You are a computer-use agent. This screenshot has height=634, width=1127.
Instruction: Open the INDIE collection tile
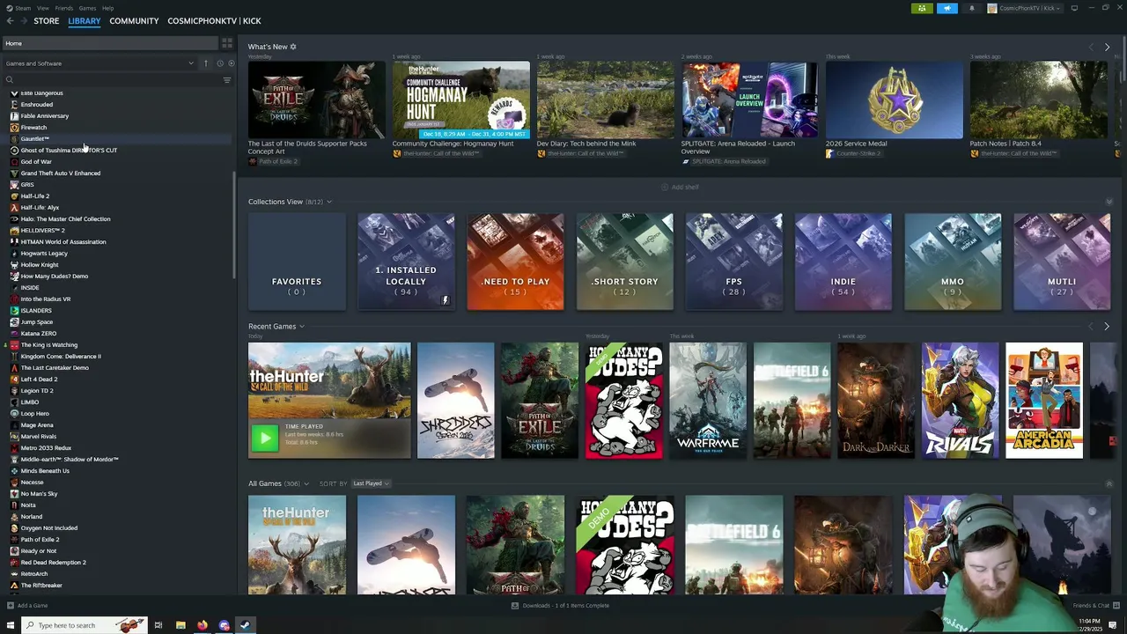(x=843, y=262)
